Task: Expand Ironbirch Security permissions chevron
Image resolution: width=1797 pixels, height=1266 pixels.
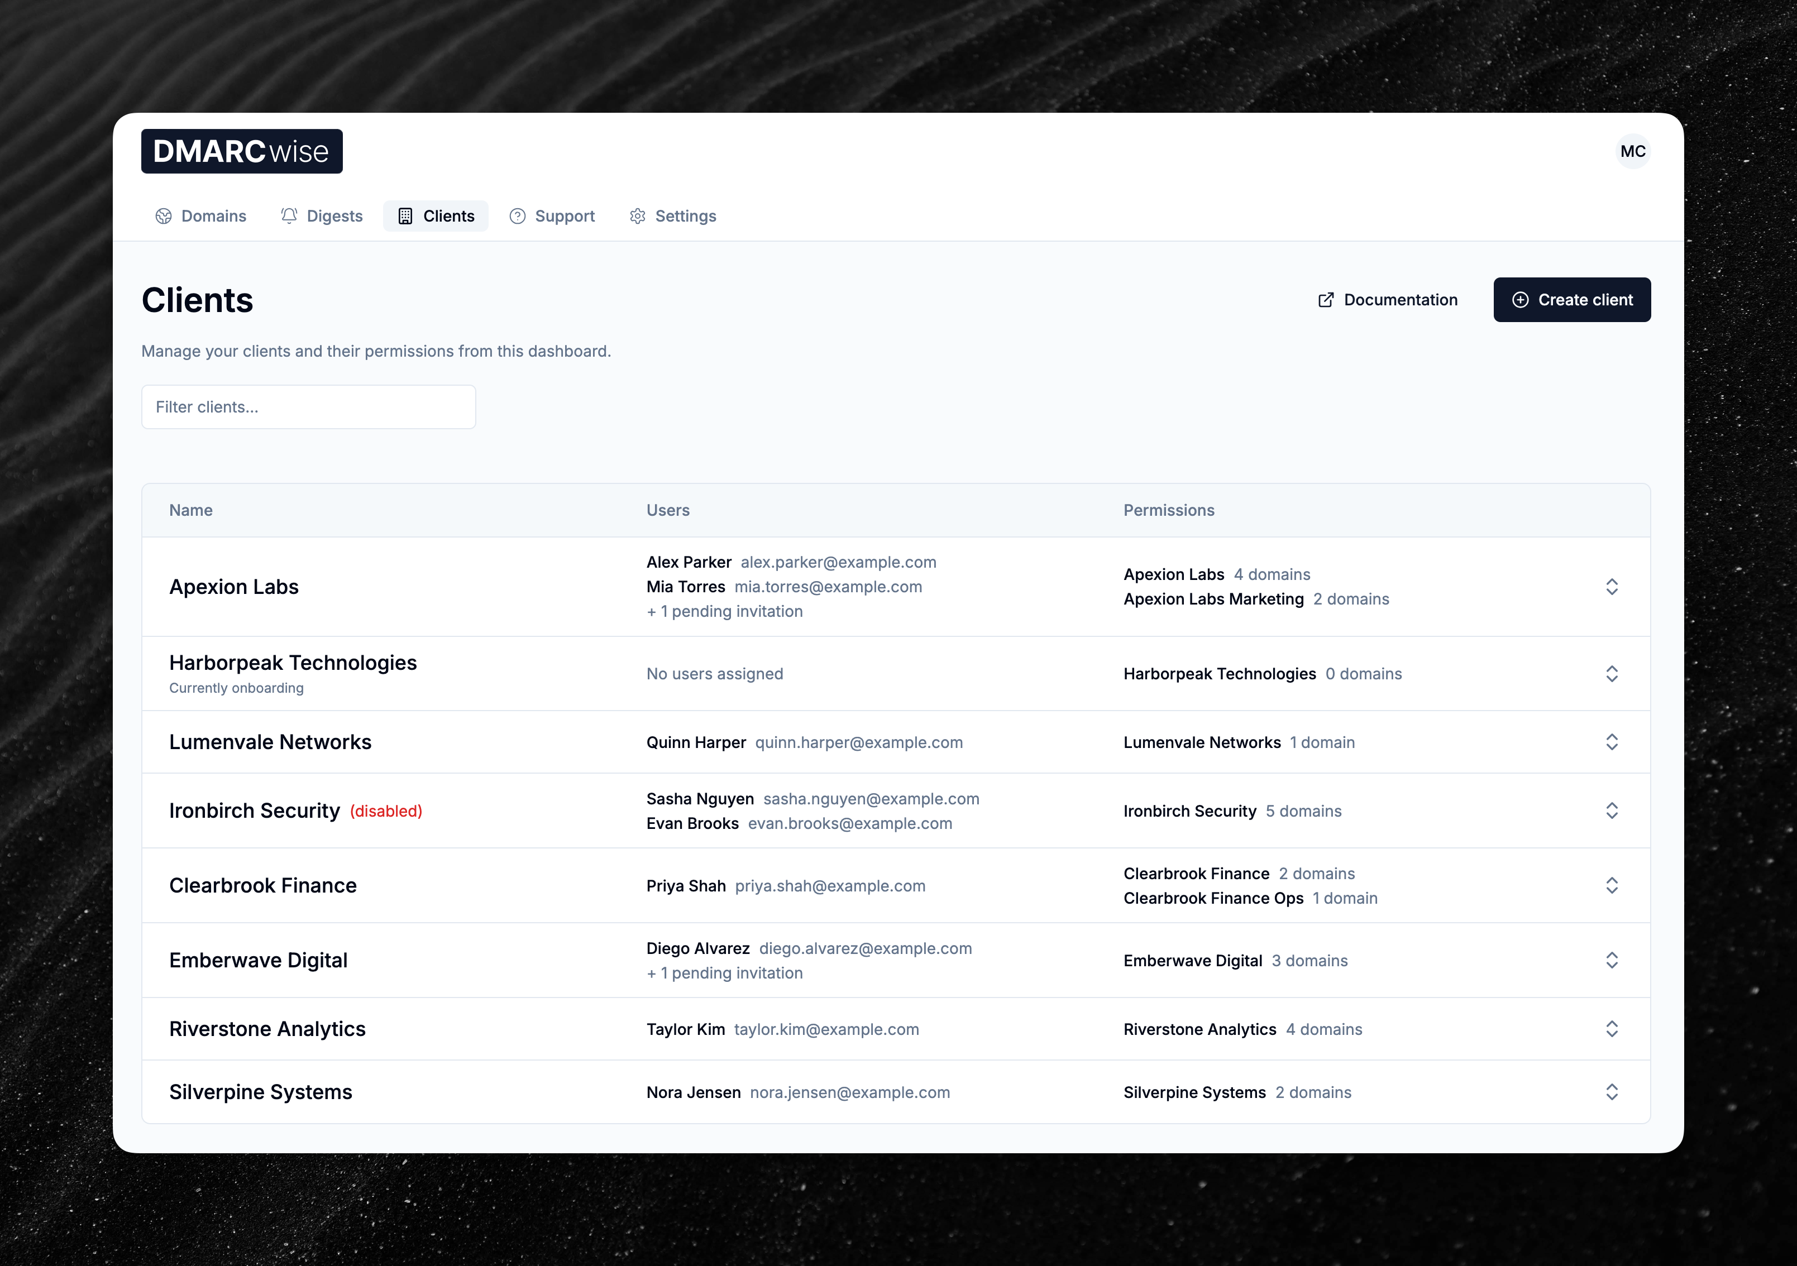Action: (1612, 811)
